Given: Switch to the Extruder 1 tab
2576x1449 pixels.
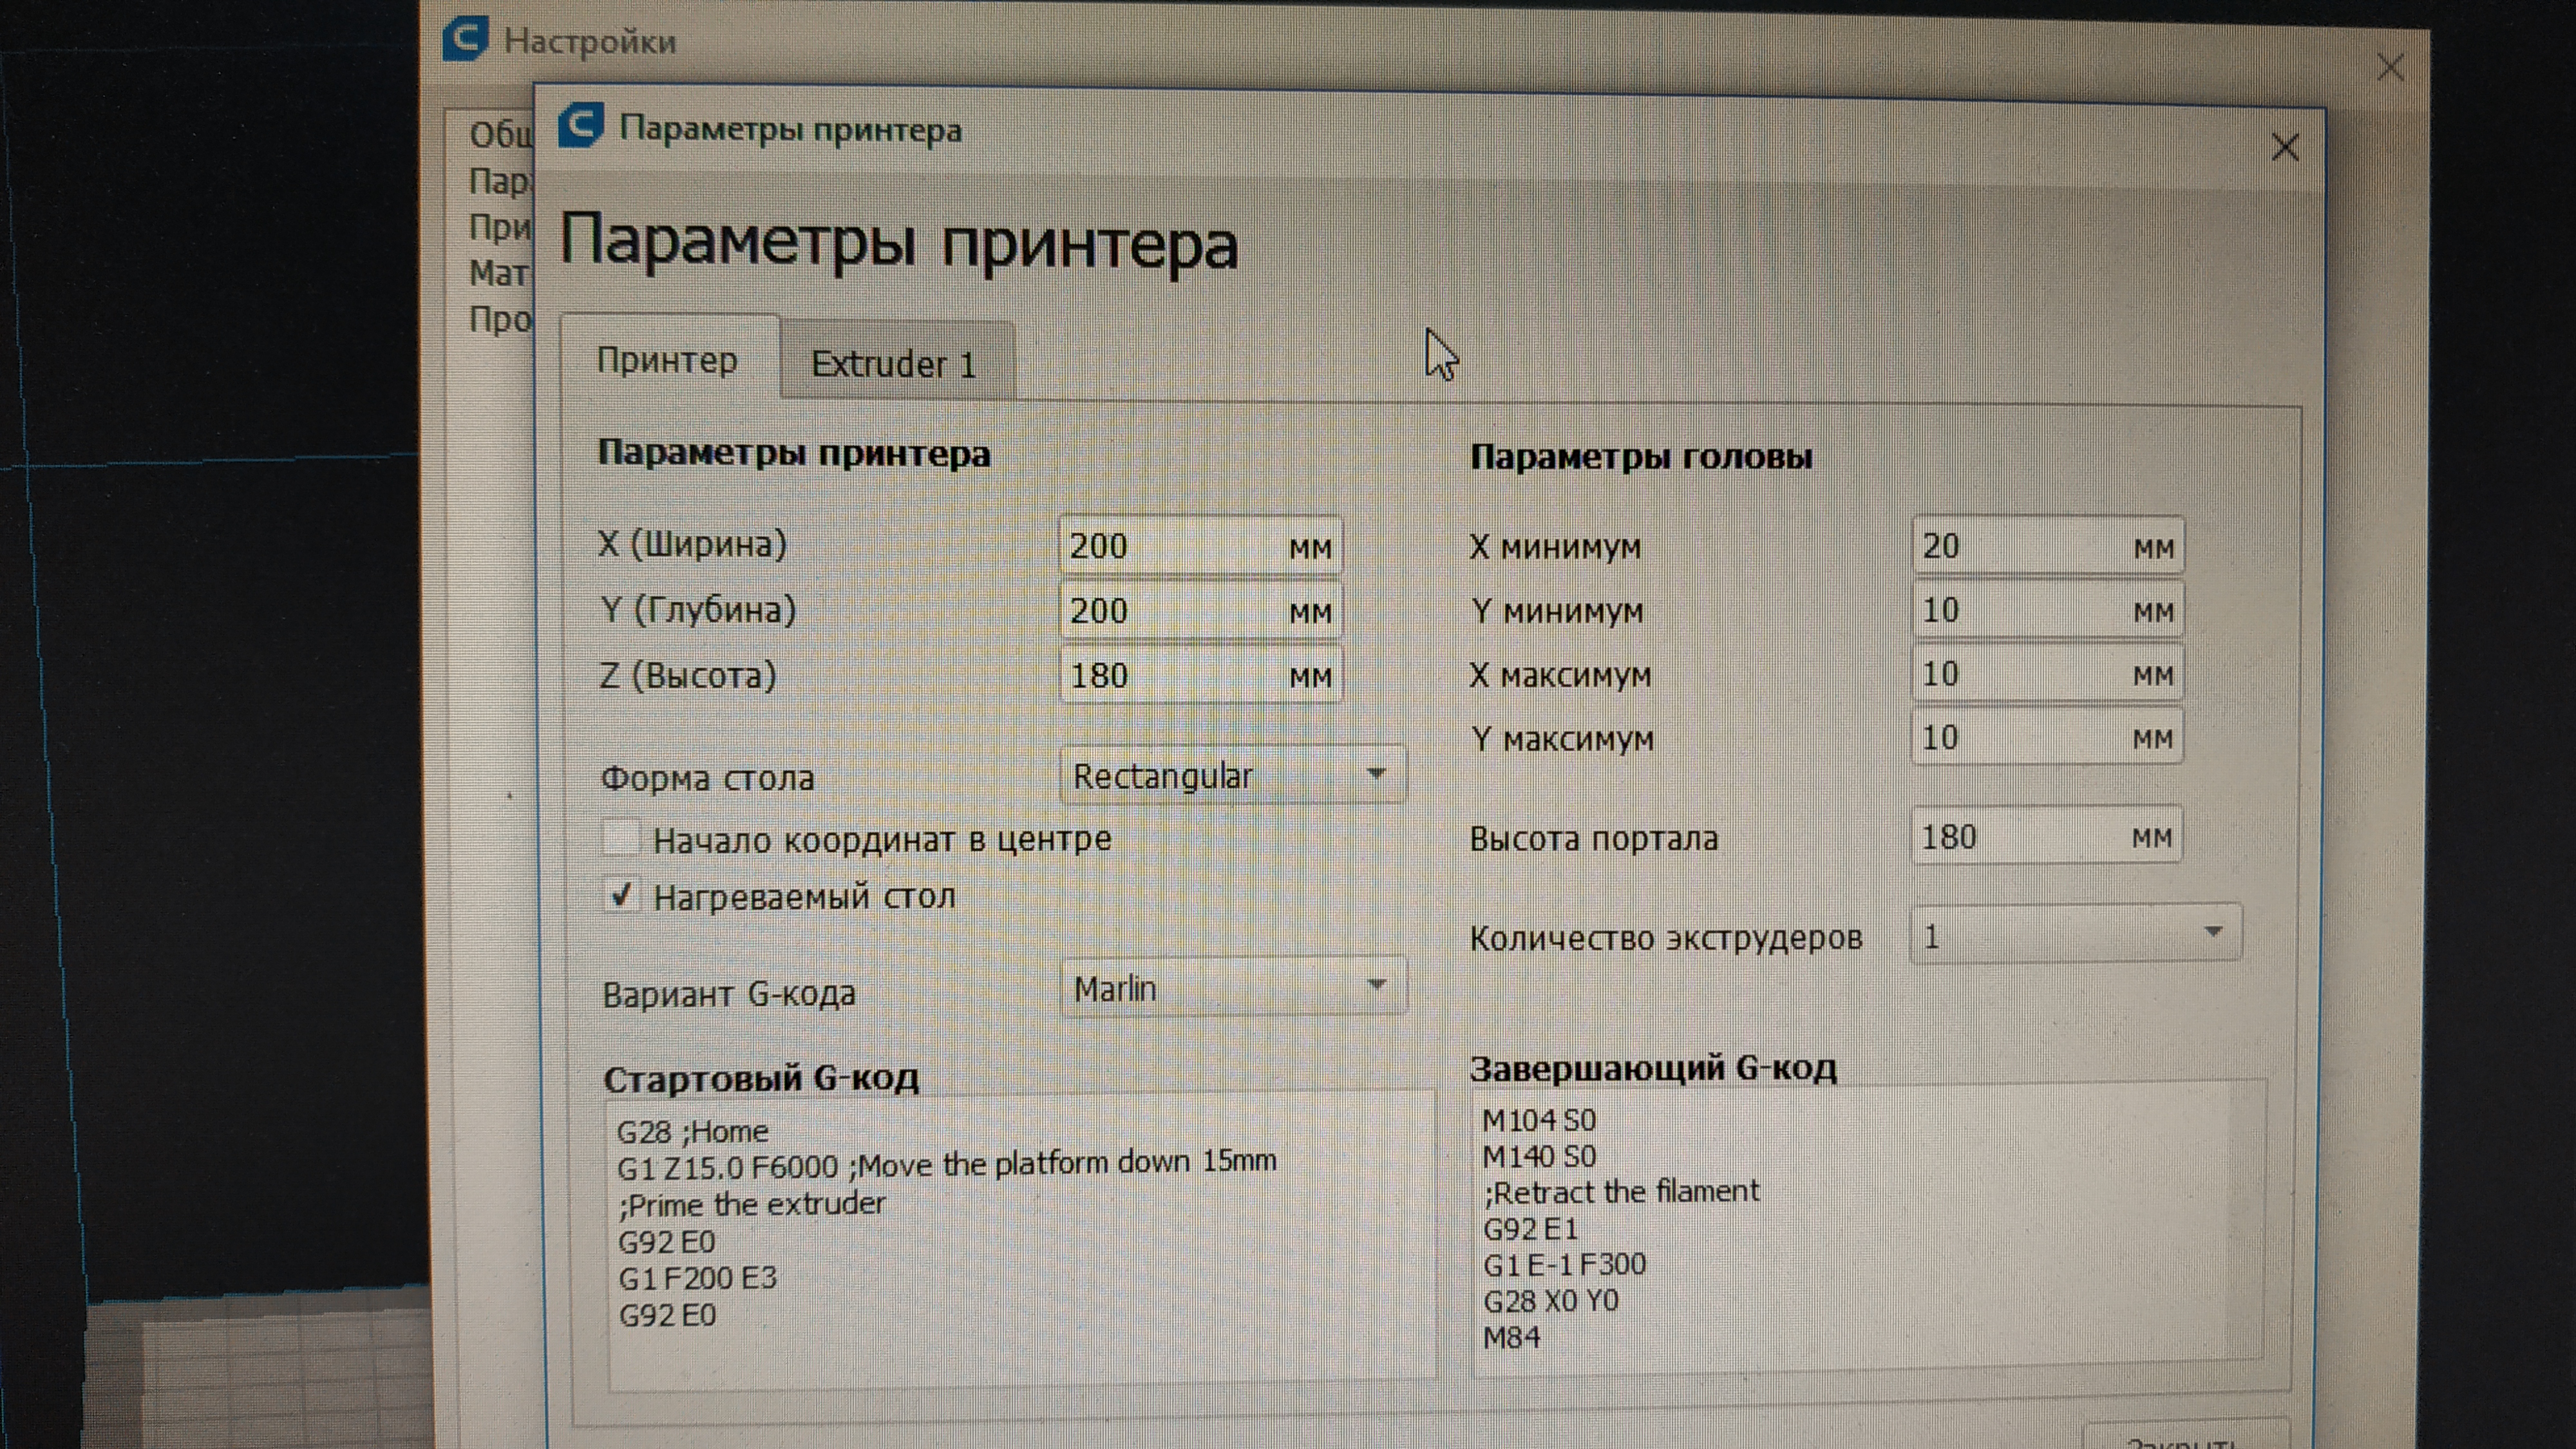Looking at the screenshot, I should click(893, 363).
